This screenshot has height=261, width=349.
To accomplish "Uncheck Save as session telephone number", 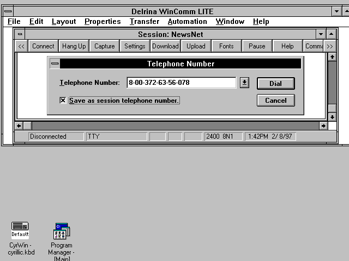I will click(63, 101).
